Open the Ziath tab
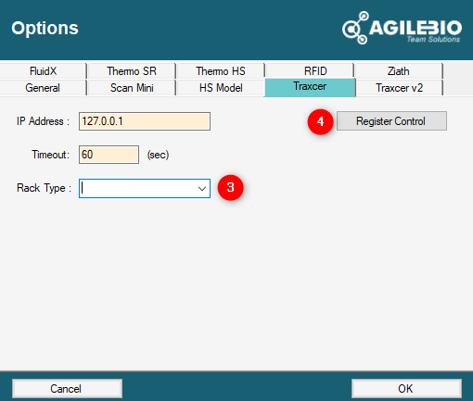This screenshot has width=473, height=401. 399,71
